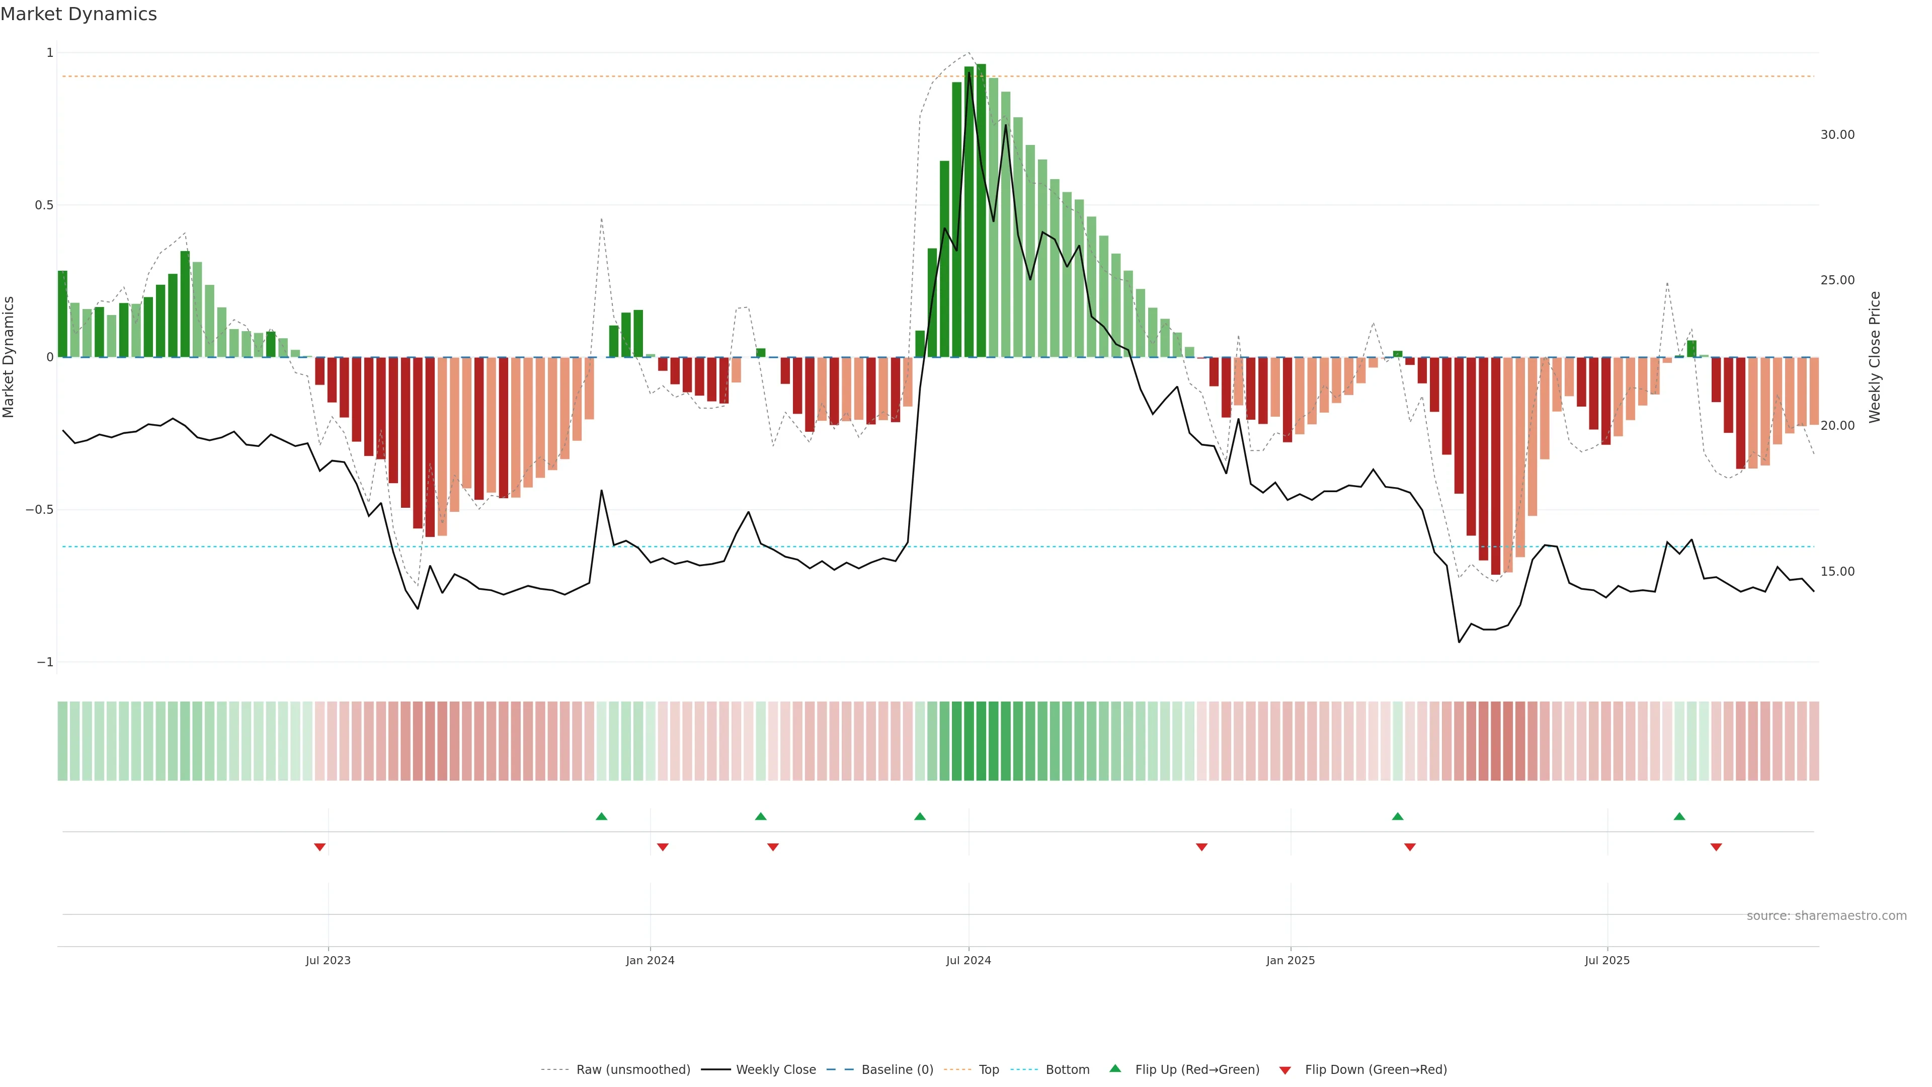Toggle Weekly Close legend entry

click(758, 1069)
